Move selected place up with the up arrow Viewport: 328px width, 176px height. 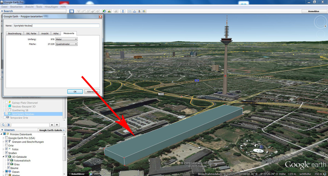pyautogui.click(x=52, y=125)
